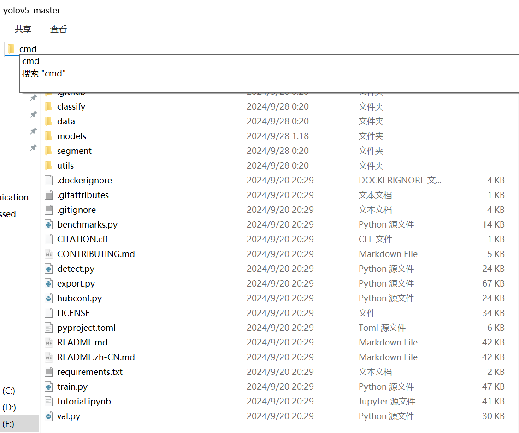Click the 47 KB size of train.py

pos(493,386)
